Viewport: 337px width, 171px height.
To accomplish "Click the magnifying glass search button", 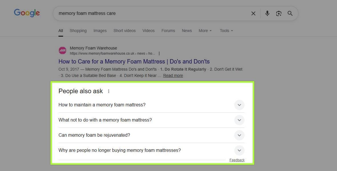I will click(290, 13).
